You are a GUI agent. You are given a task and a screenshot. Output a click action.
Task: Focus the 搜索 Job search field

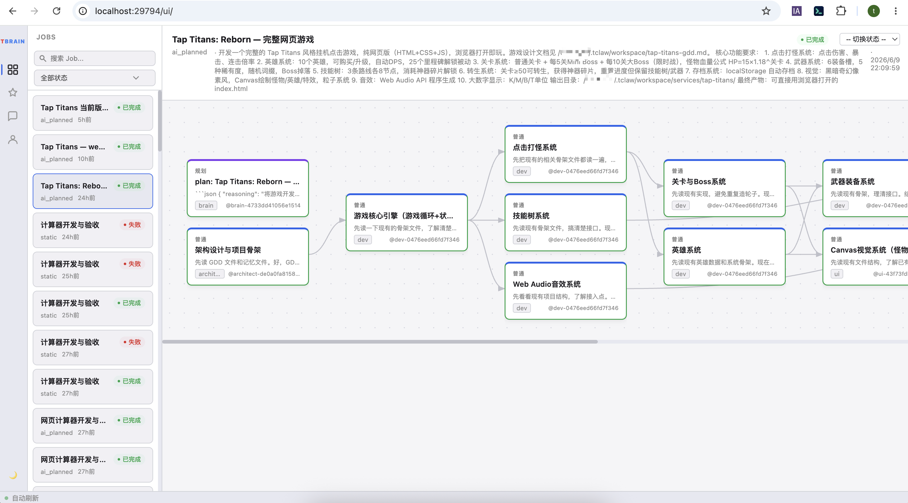(x=94, y=58)
